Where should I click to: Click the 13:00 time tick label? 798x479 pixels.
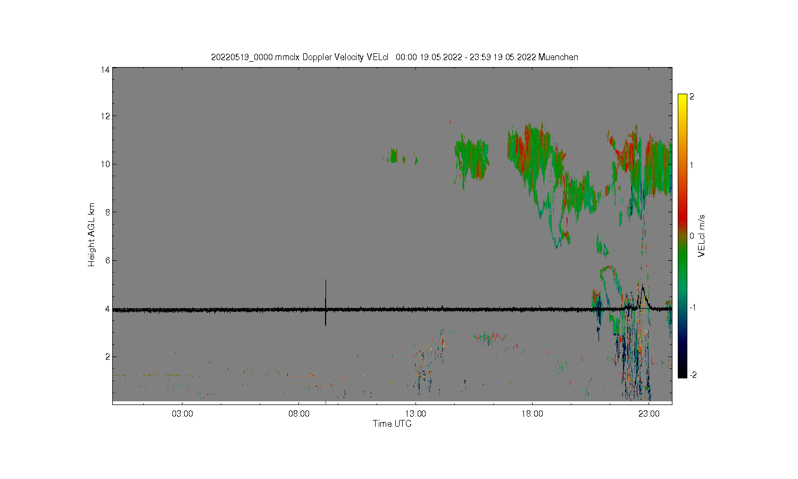pos(415,414)
